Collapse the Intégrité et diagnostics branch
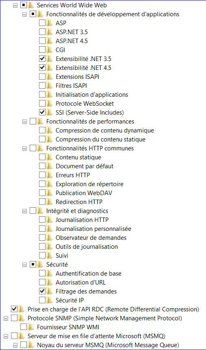 (x=25, y=211)
